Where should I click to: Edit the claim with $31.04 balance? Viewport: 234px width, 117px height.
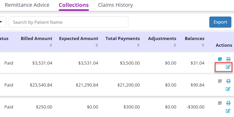tap(228, 67)
